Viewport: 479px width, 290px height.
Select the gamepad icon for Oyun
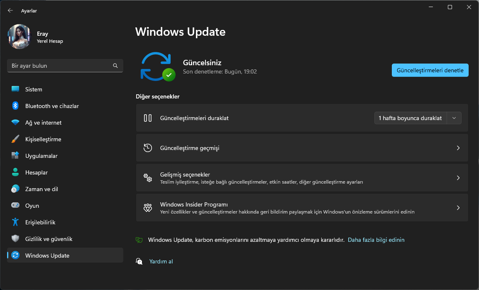[15, 206]
